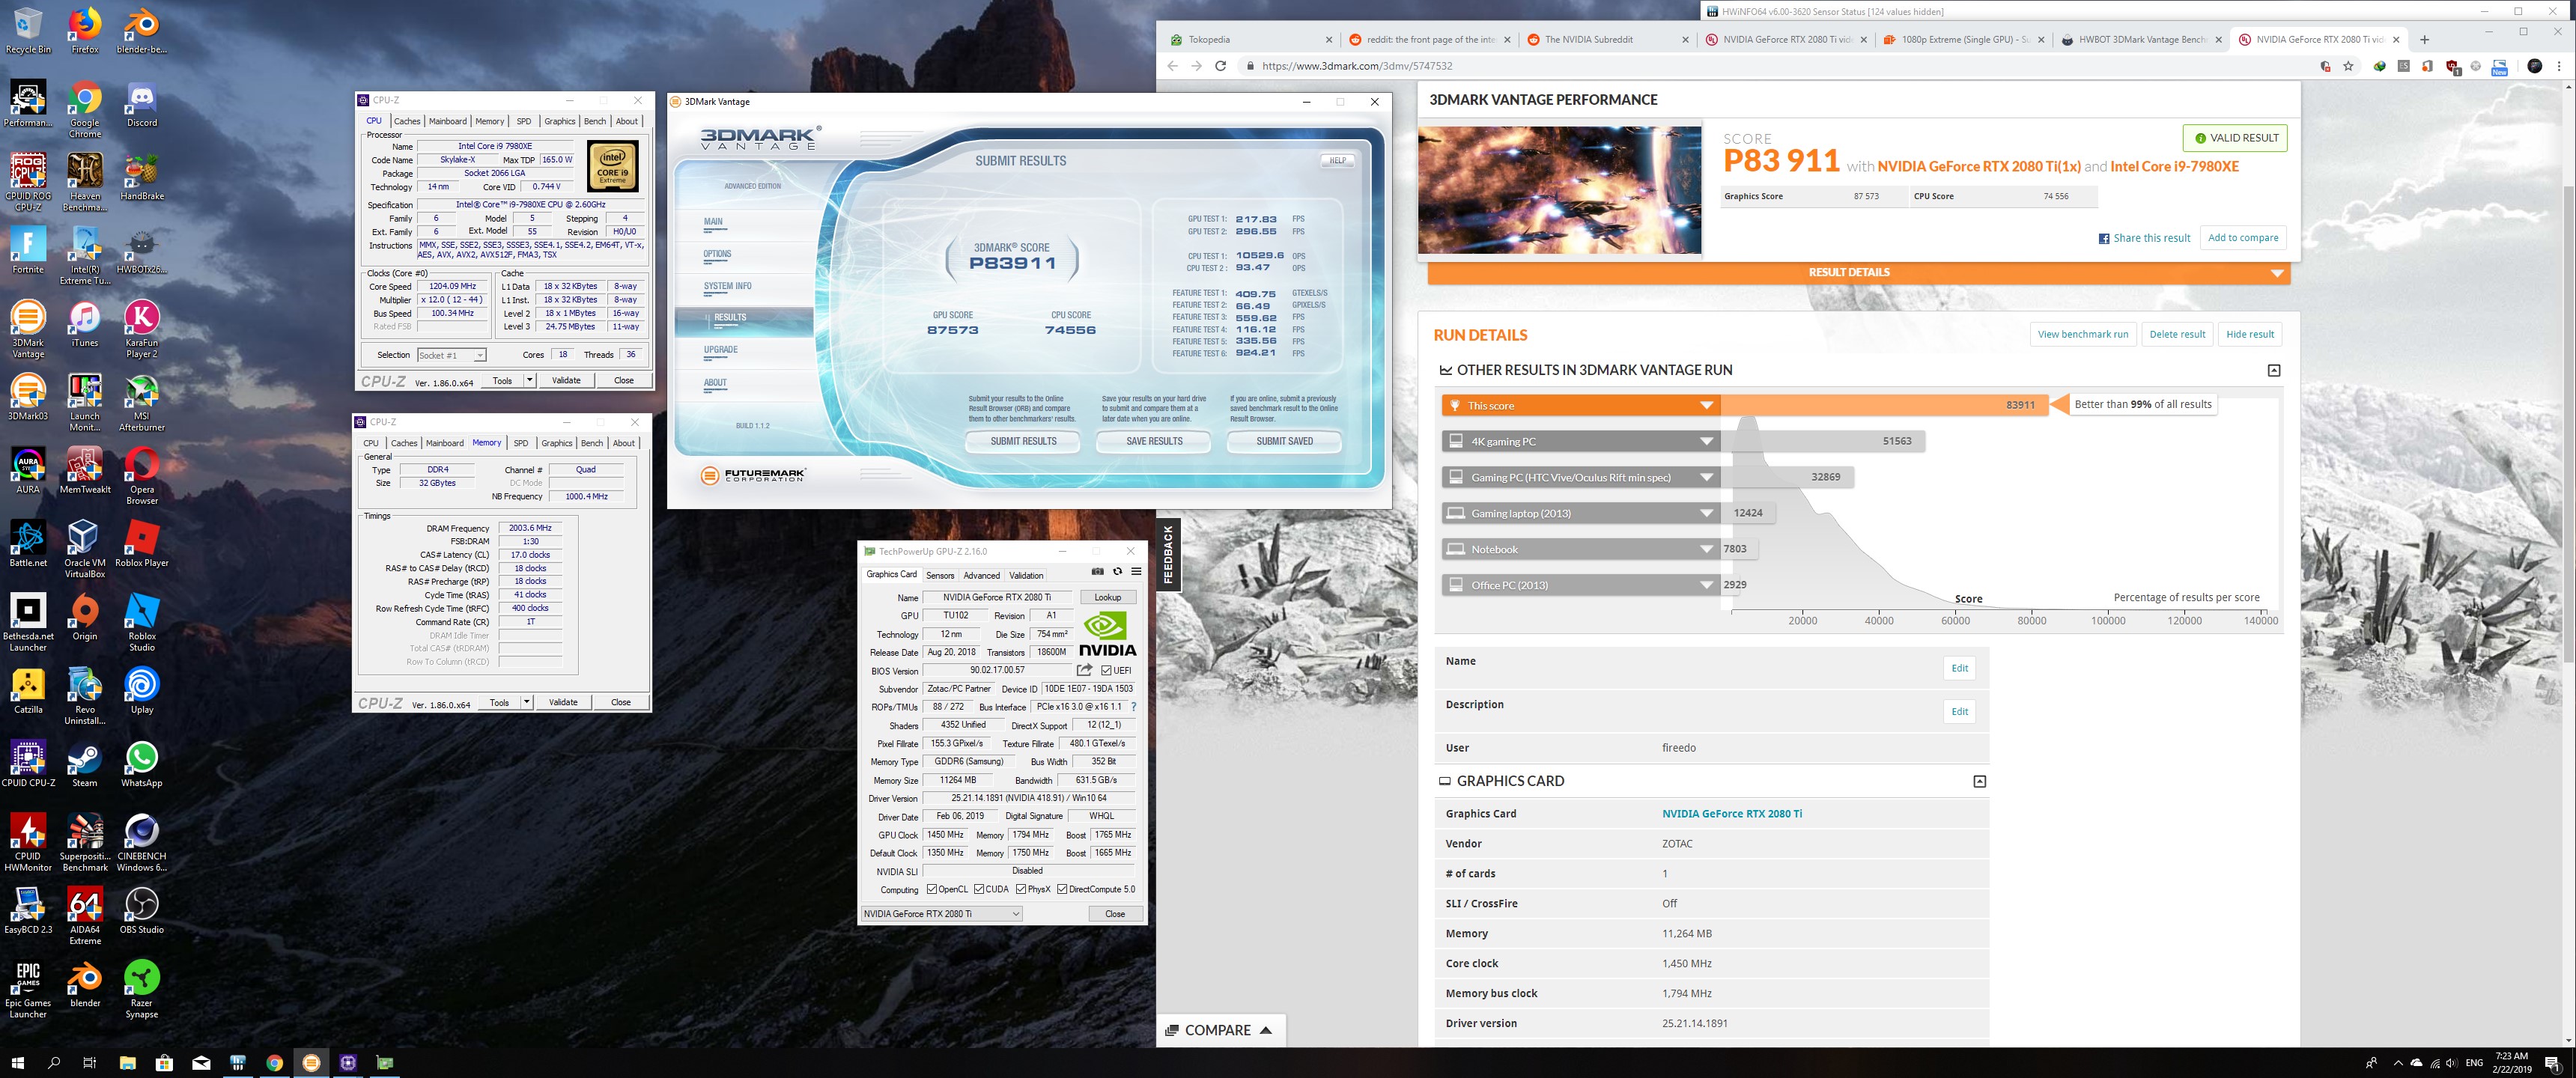Switch to the Sensors tab in GPU-Z
Screen dimensions: 2576x1078
coord(940,575)
